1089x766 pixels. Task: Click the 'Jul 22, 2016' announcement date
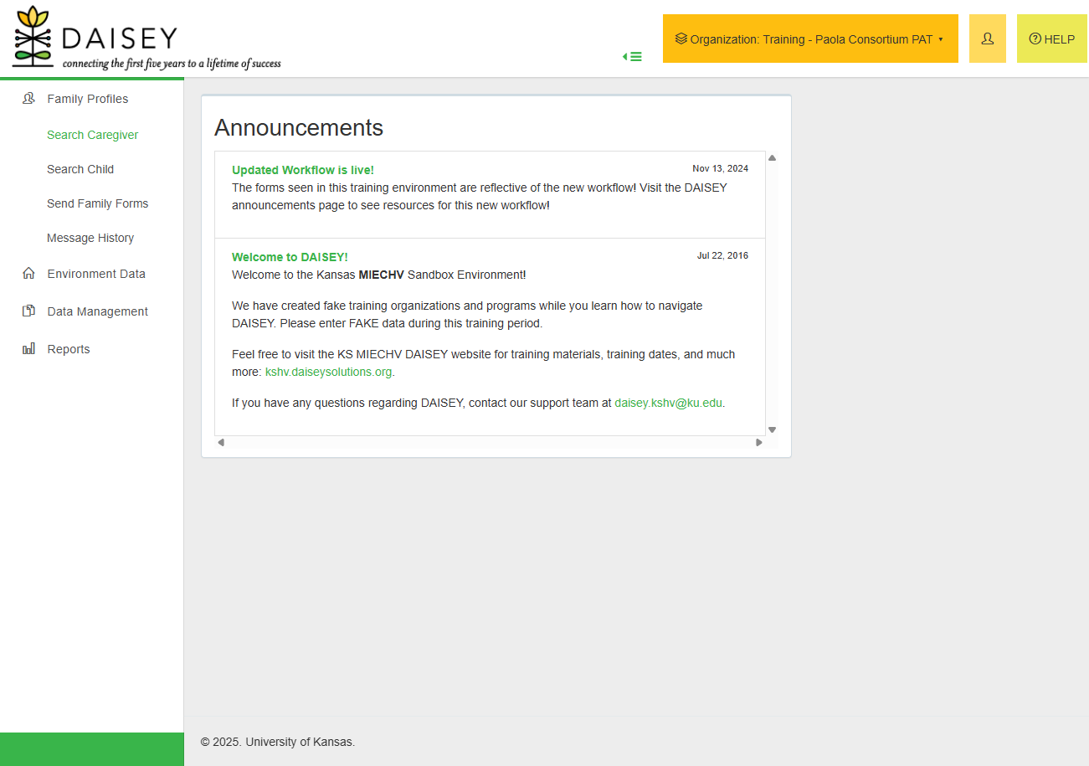pyautogui.click(x=723, y=255)
